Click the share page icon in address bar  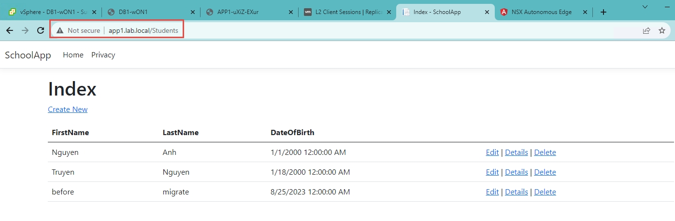click(x=646, y=30)
